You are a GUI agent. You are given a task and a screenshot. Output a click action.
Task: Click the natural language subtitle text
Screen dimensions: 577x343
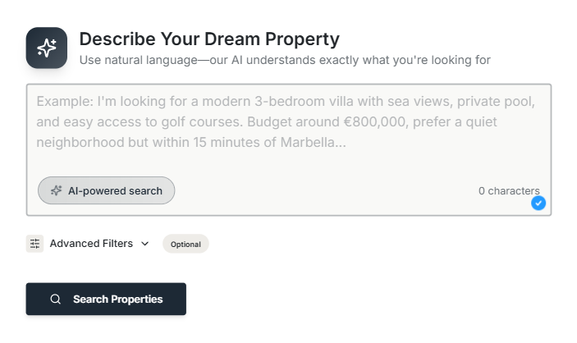point(284,60)
